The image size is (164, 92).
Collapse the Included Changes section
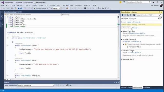pyautogui.click(x=122, y=39)
